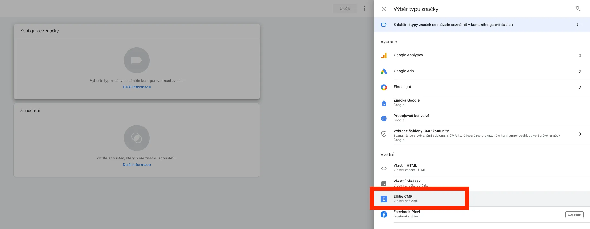
Task: Click the Vybrané section heading
Action: click(x=389, y=41)
